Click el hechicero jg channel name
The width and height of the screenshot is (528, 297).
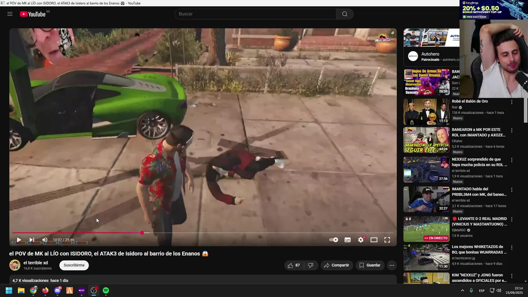click(463, 258)
